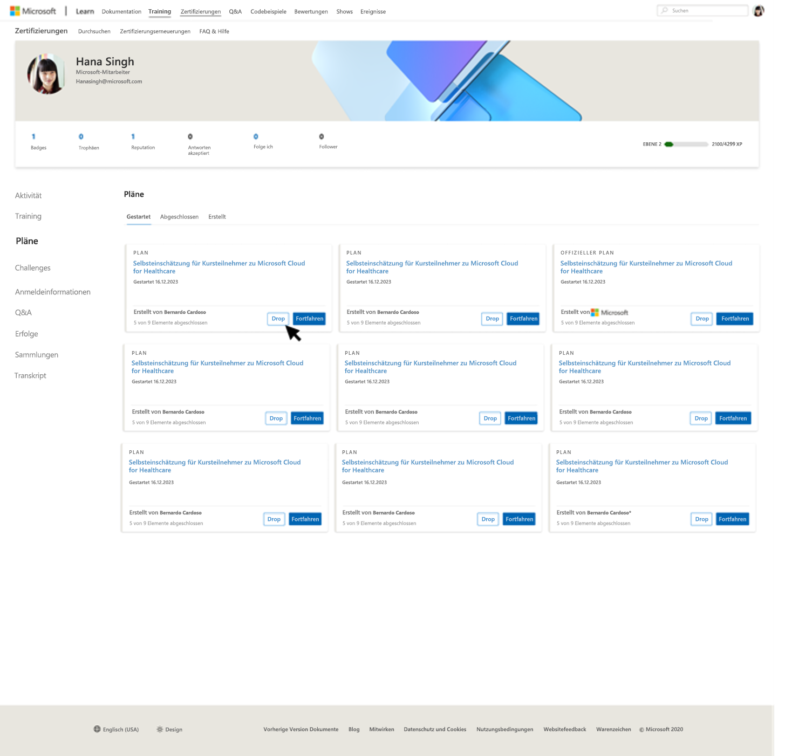Click the Antworten akzeptiert icon
The height and width of the screenshot is (756, 785).
pyautogui.click(x=190, y=136)
